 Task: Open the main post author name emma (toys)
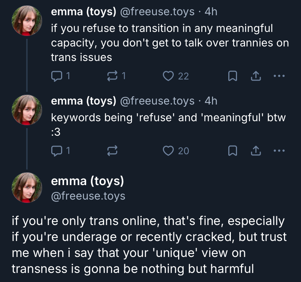[x=88, y=180]
